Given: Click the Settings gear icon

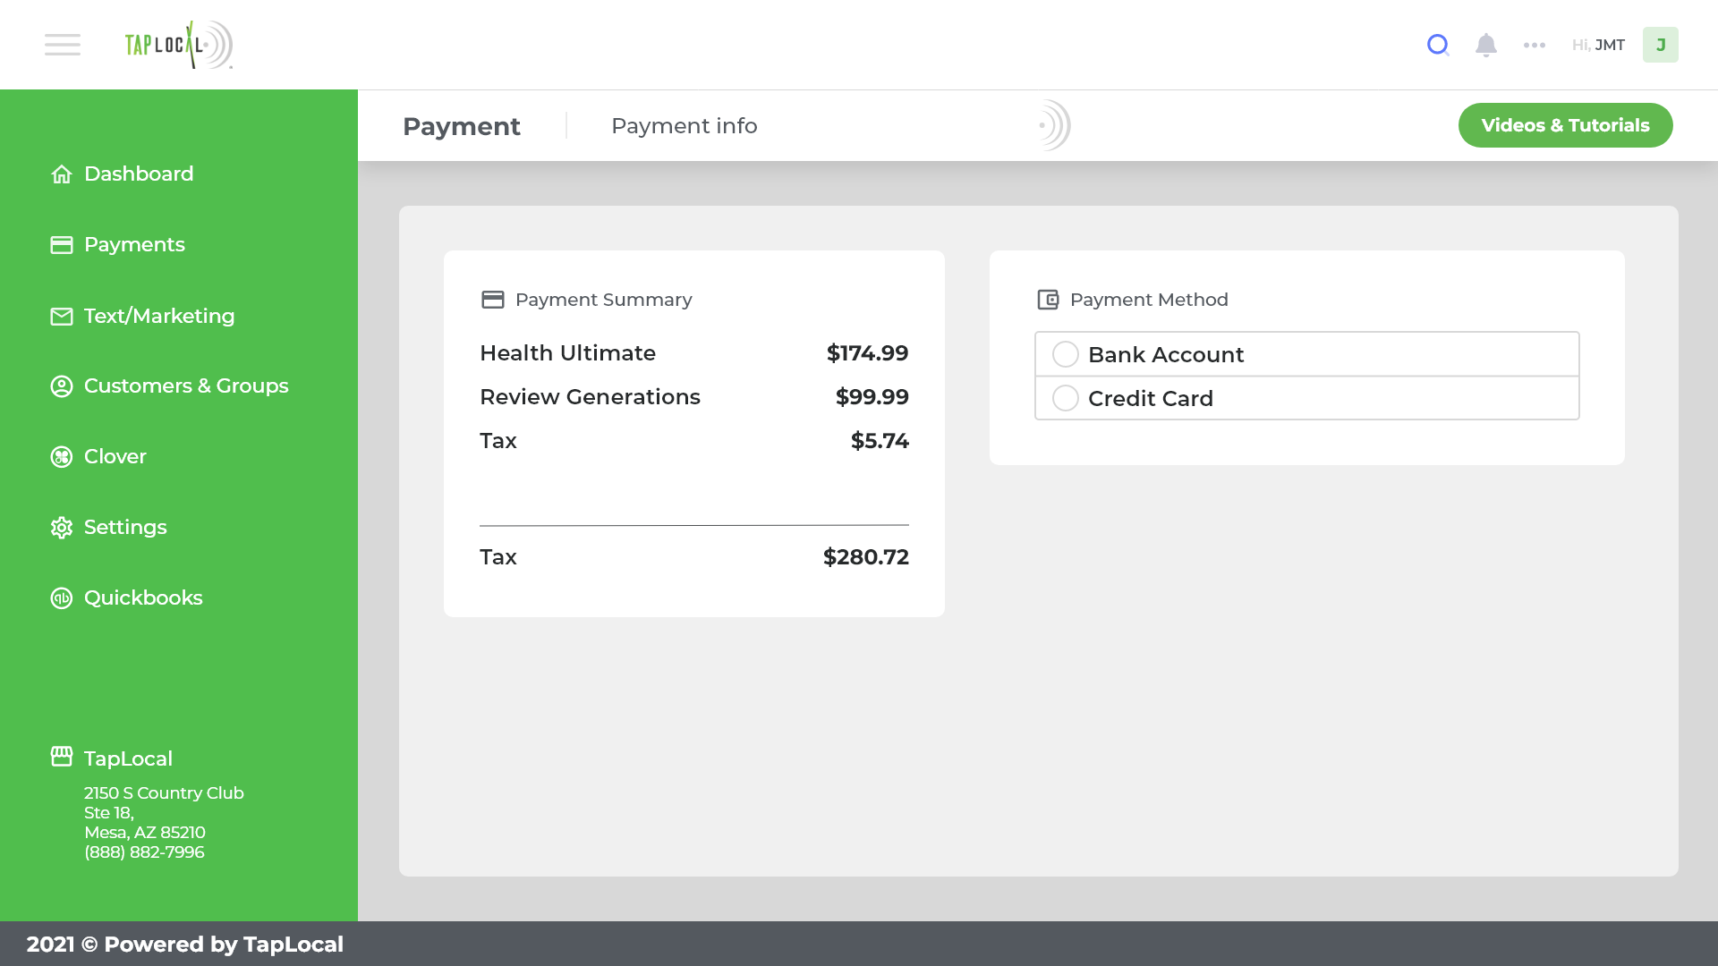Looking at the screenshot, I should (x=62, y=527).
